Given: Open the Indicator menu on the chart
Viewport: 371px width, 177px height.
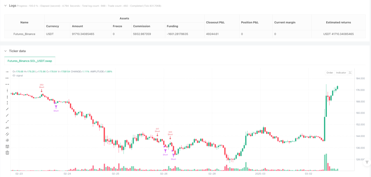Looking at the screenshot, I should pyautogui.click(x=341, y=73).
